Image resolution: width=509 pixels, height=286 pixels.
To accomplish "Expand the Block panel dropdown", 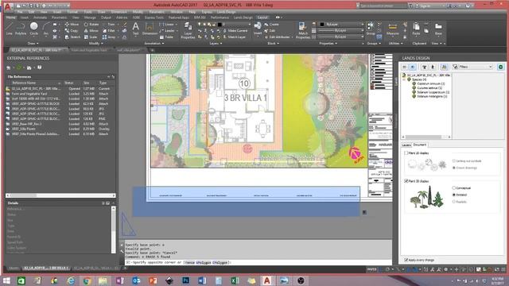I will (273, 43).
